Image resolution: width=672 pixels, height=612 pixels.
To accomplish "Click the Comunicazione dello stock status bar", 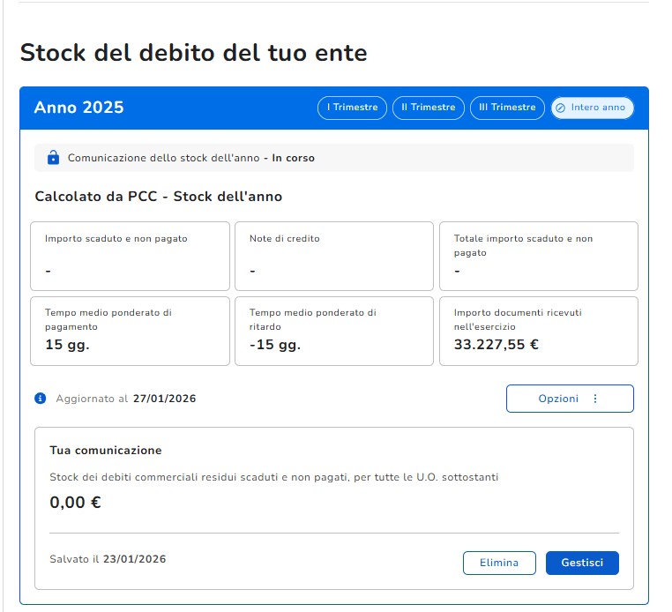I will [334, 158].
